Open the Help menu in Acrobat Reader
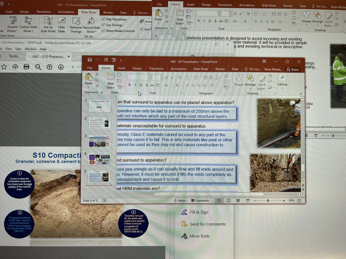Screen dimensions: 346x259 coord(43,49)
